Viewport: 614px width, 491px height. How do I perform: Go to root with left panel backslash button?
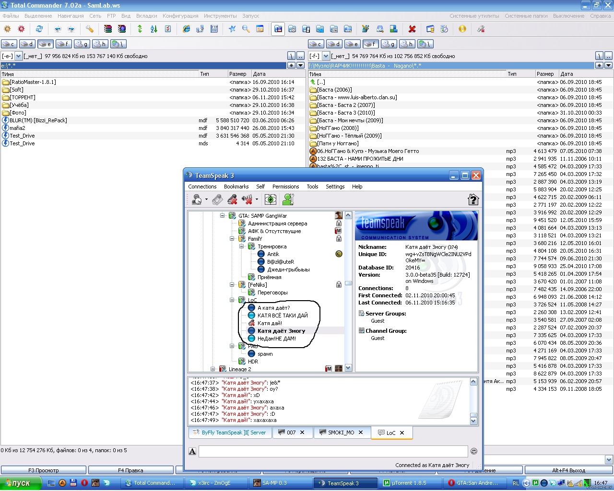[x=291, y=56]
